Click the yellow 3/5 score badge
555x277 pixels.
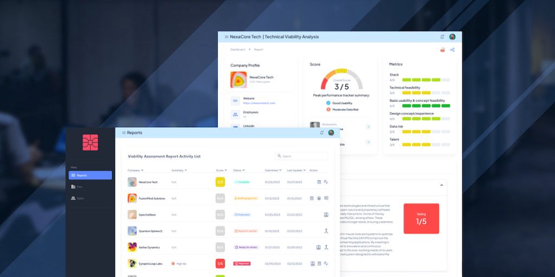coord(220,182)
